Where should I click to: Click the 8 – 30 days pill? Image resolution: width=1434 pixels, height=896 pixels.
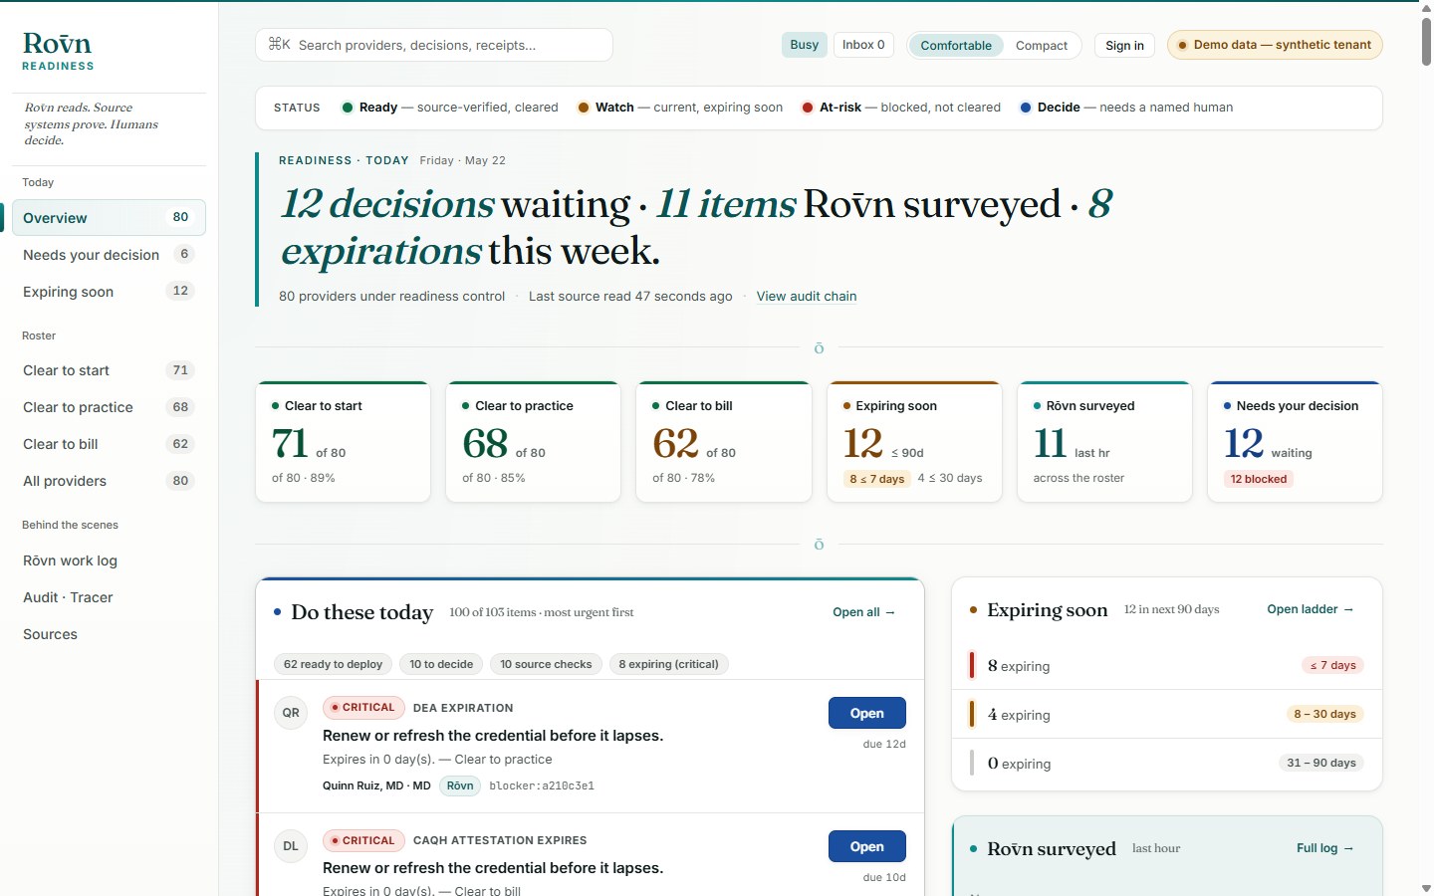(1324, 714)
